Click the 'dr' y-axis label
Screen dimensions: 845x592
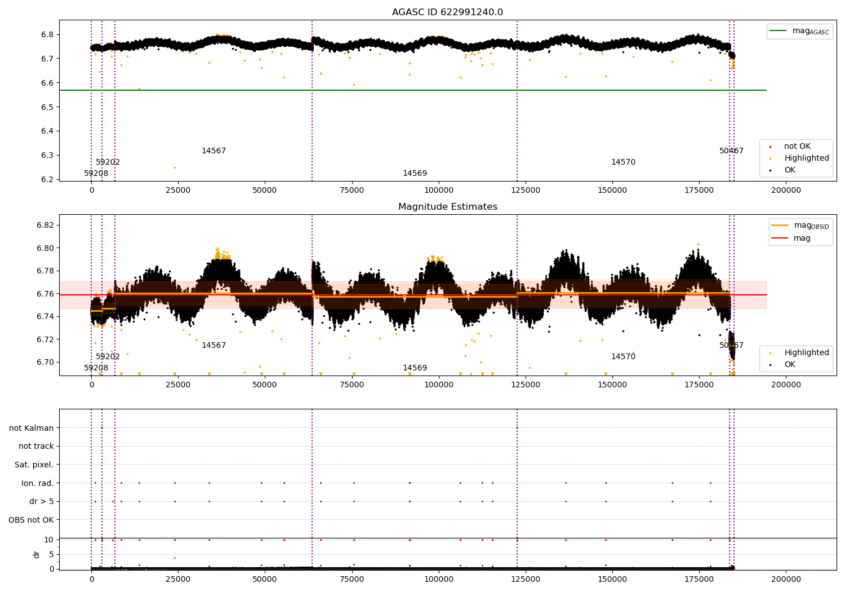pyautogui.click(x=37, y=554)
